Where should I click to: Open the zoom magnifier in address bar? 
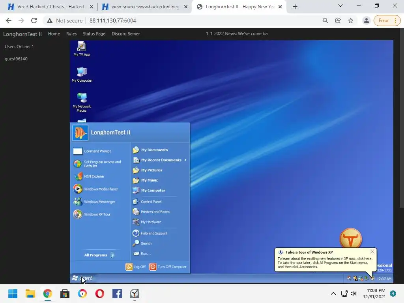325,21
